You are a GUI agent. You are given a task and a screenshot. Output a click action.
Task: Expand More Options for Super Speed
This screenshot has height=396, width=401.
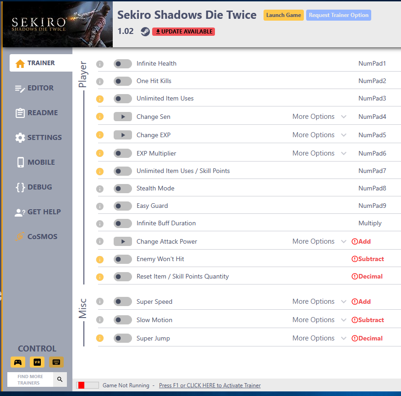319,301
